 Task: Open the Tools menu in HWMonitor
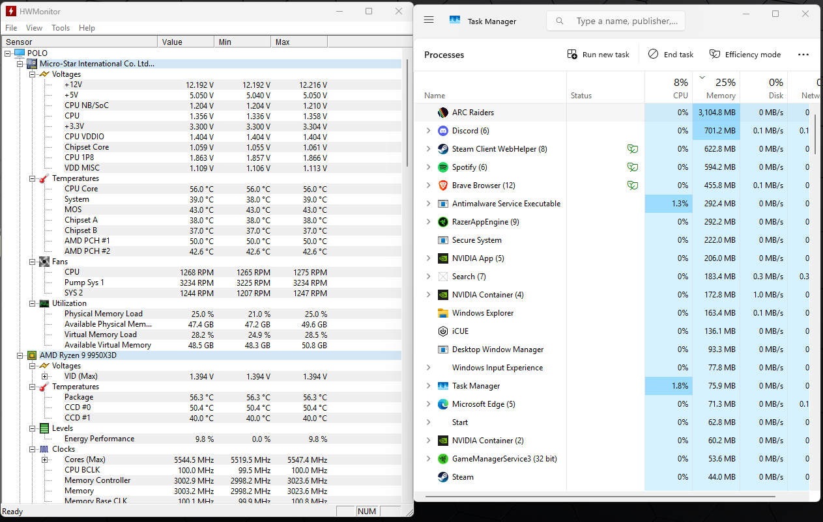[x=61, y=28]
